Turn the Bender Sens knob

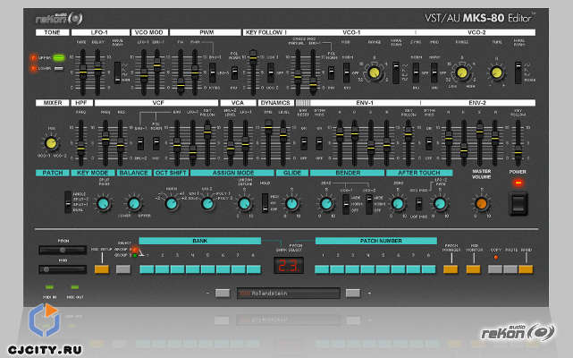coord(326,203)
